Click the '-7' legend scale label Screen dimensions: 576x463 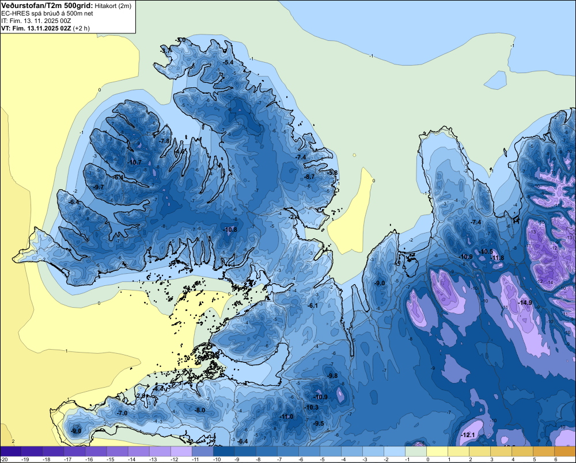point(280,460)
